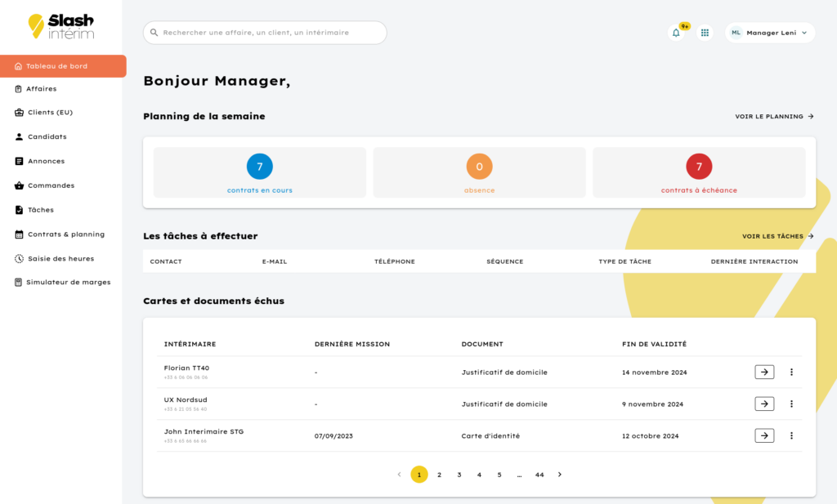Go to next page of documents
The height and width of the screenshot is (504, 837).
point(560,475)
